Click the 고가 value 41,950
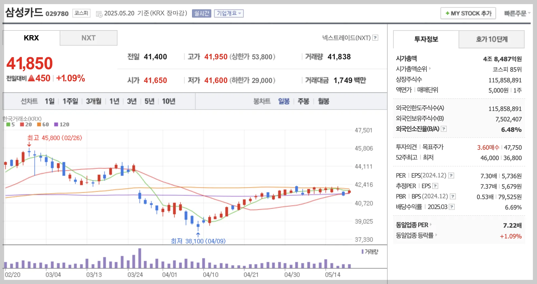This screenshot has height=284, width=537. tap(216, 57)
